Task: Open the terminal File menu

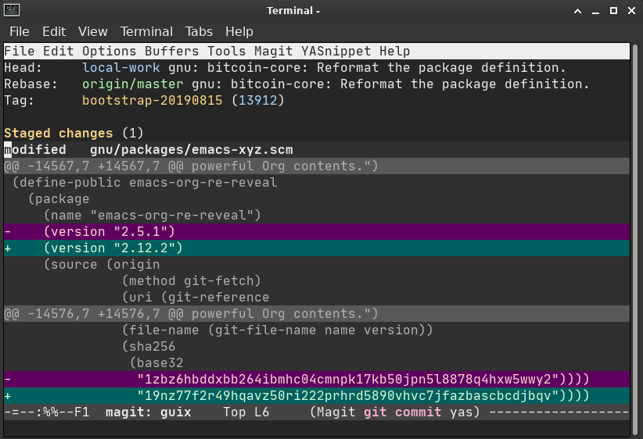Action: [x=20, y=31]
